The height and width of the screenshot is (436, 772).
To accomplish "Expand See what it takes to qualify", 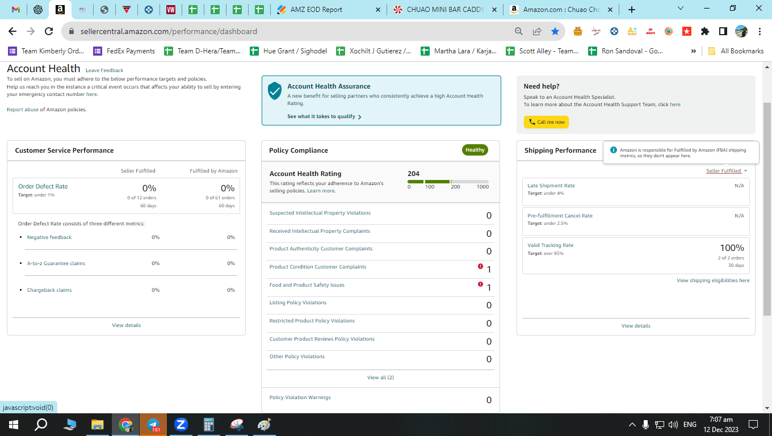I will click(x=324, y=116).
